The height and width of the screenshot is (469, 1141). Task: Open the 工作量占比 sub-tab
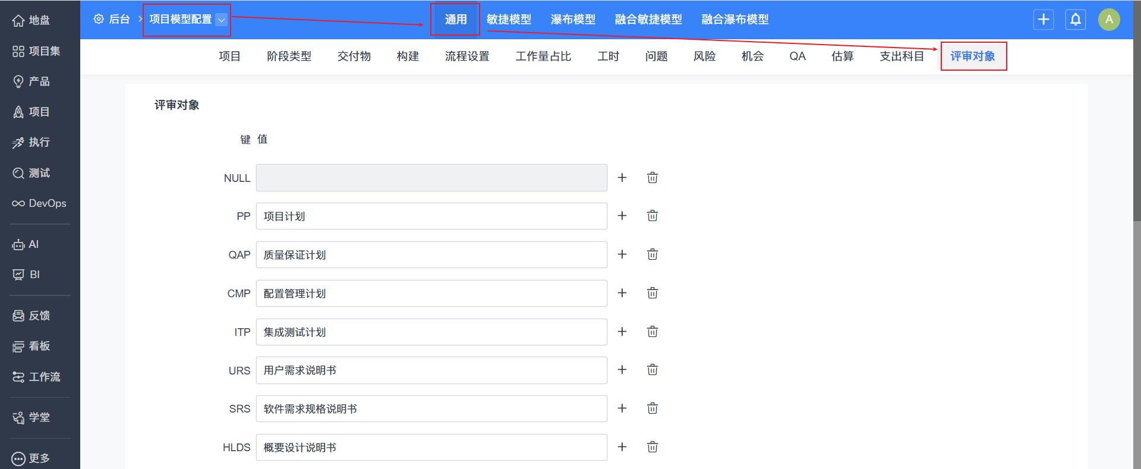543,56
